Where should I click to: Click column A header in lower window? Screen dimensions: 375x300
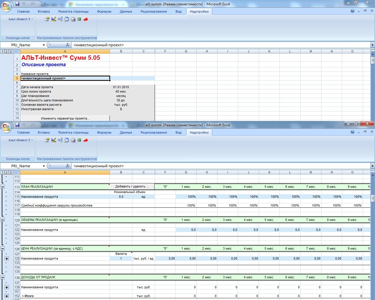tap(65, 172)
